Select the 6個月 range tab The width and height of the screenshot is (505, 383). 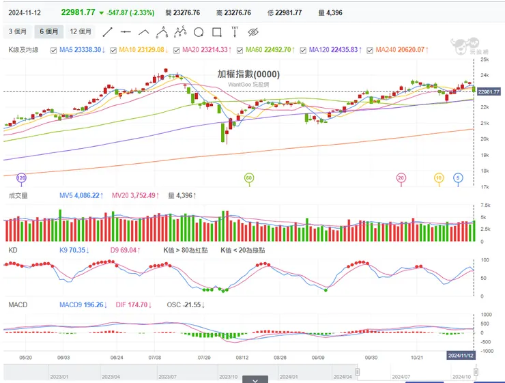tap(49, 31)
